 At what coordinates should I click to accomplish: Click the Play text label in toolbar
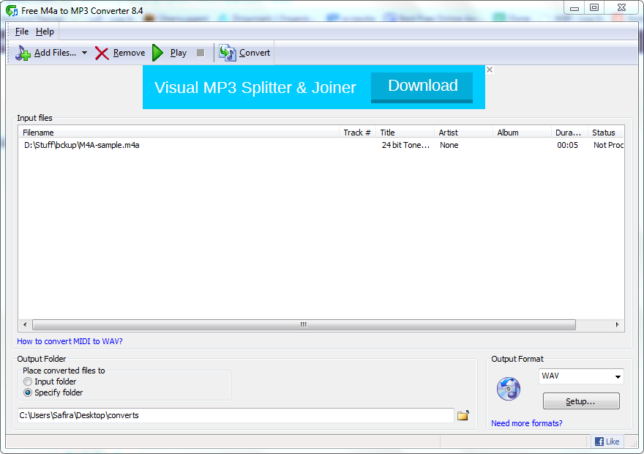tap(179, 53)
